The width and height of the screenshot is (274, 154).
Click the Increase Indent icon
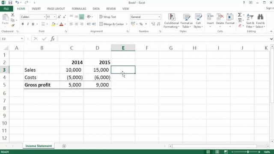point(94,24)
